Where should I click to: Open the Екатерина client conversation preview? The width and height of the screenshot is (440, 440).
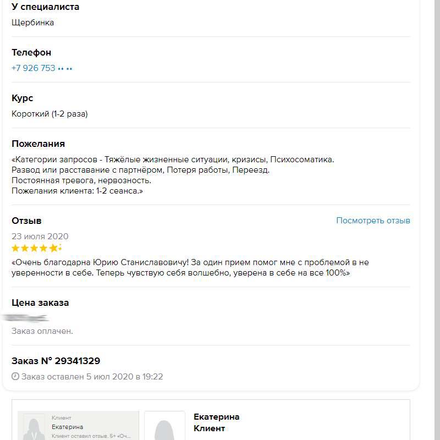91,427
